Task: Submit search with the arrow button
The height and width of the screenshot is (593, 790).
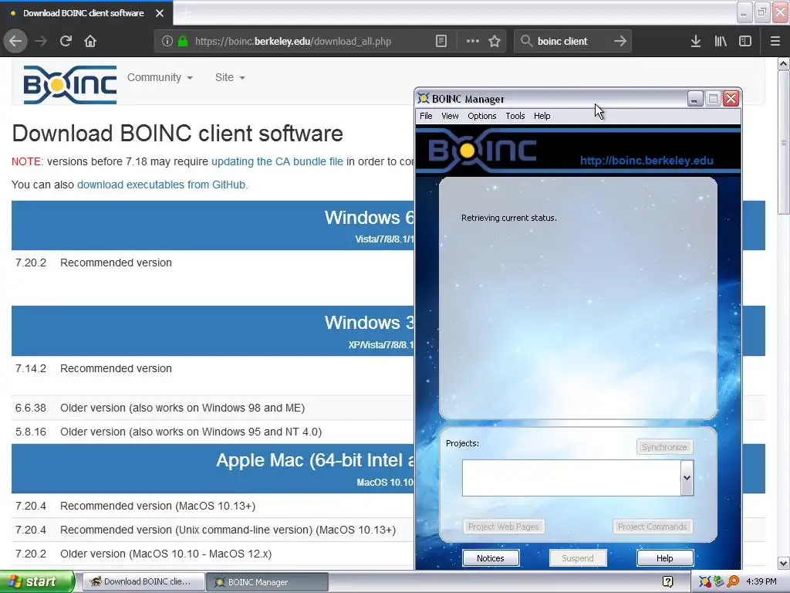Action: pos(620,41)
